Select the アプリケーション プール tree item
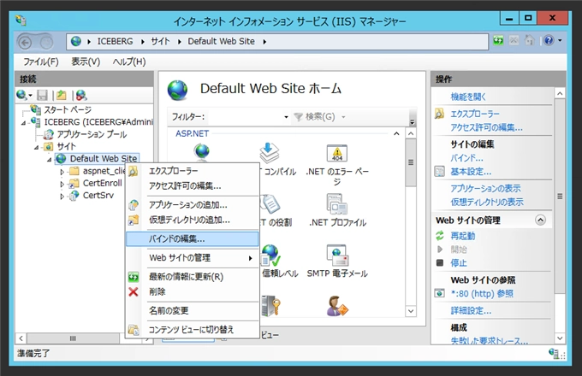The height and width of the screenshot is (376, 582). tap(92, 134)
